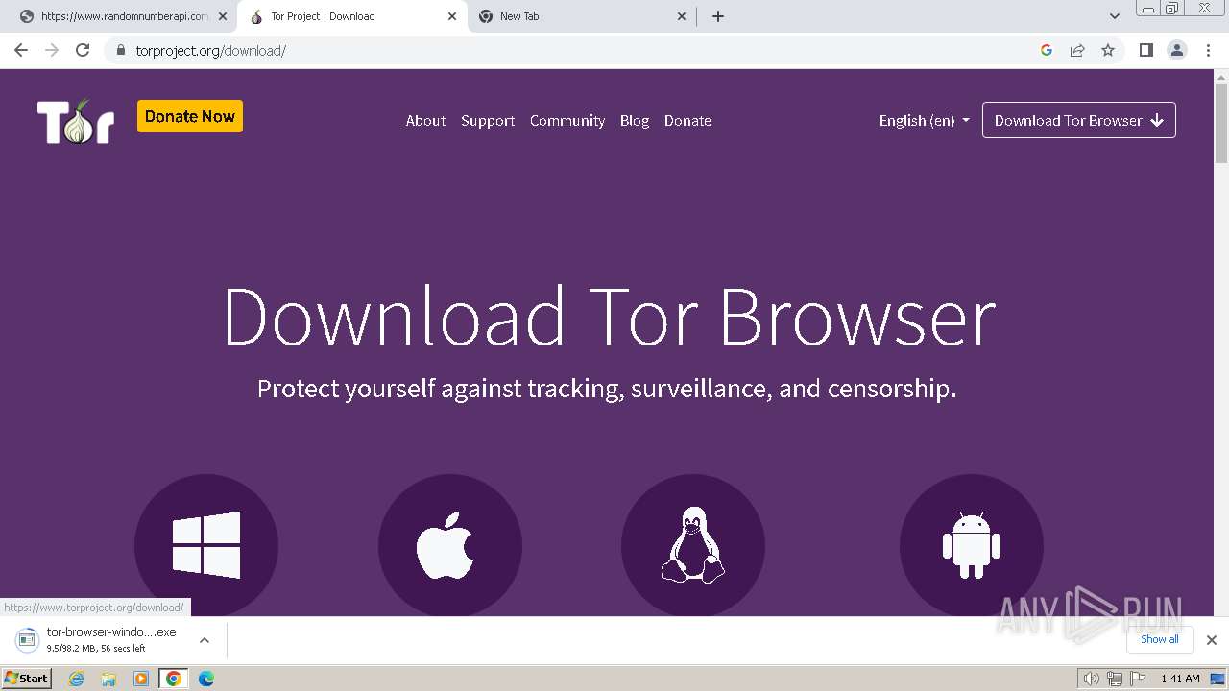Screen dimensions: 1229x691
Task: Select the Linux penguin download icon
Action: click(693, 545)
